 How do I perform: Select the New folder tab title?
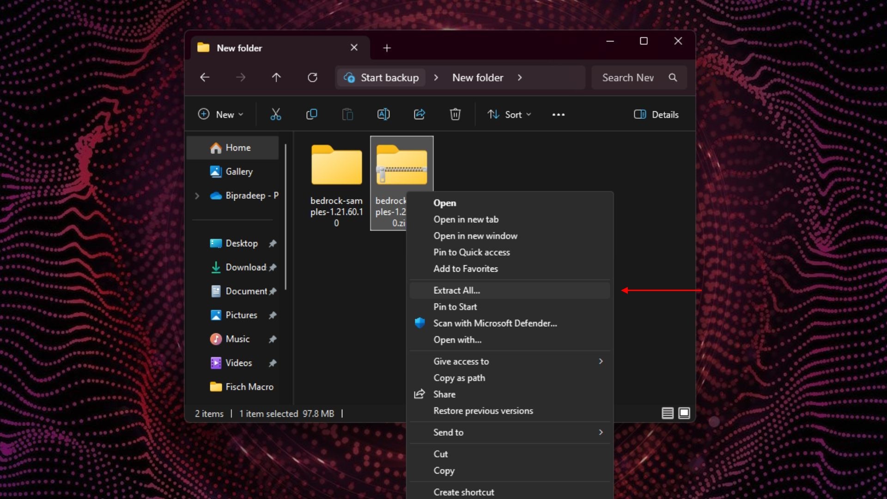click(x=239, y=48)
